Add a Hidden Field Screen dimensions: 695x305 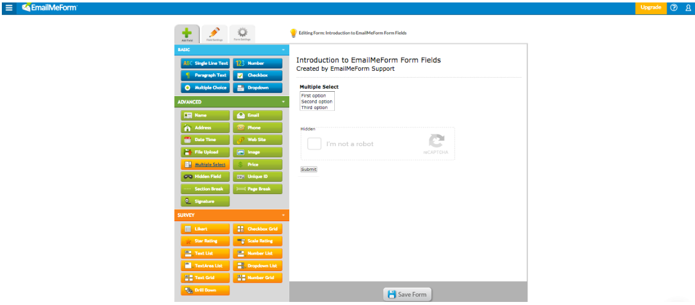[x=205, y=176]
